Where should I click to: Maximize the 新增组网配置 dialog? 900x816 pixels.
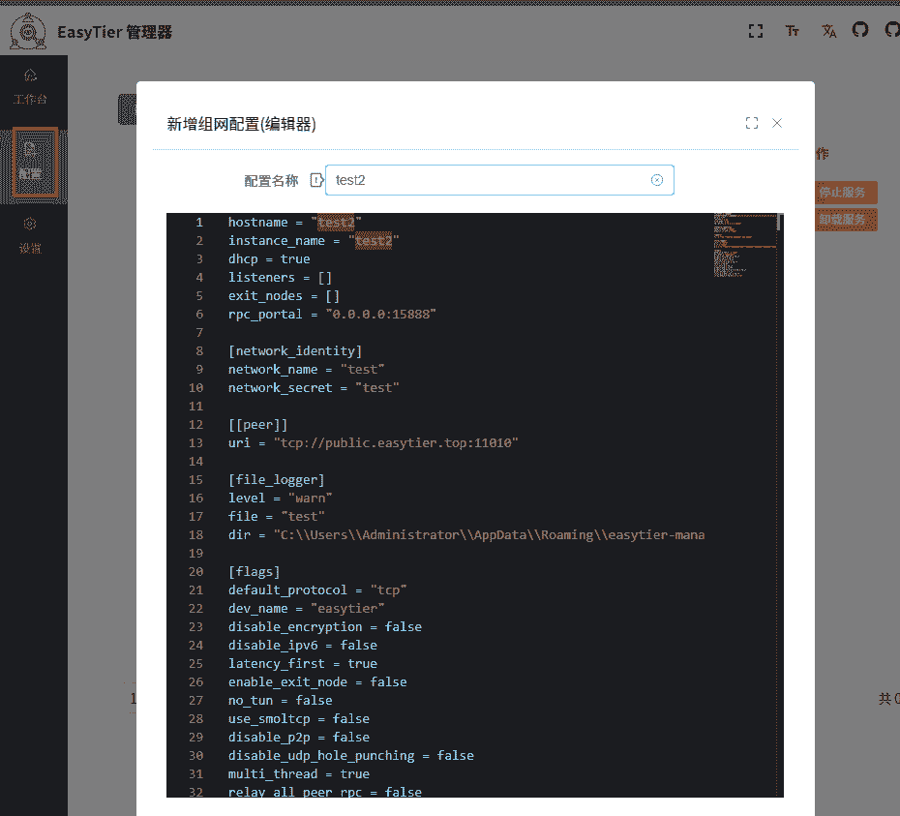[752, 123]
